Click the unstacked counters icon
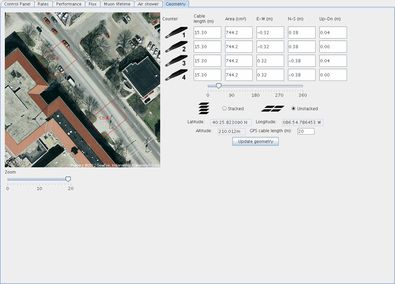The image size is (395, 284). pyautogui.click(x=273, y=108)
